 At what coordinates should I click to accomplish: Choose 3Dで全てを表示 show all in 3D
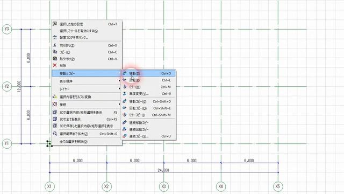[x=87, y=119]
